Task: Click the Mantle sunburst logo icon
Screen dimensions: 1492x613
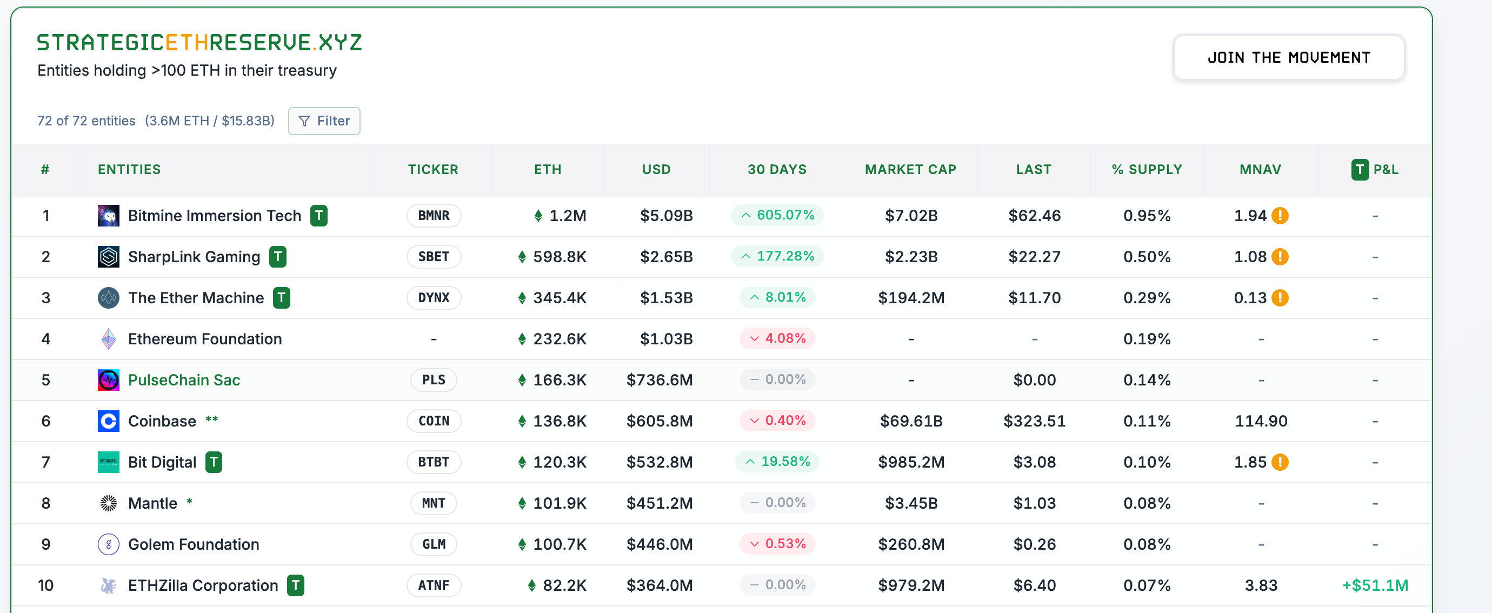Action: pyautogui.click(x=108, y=503)
